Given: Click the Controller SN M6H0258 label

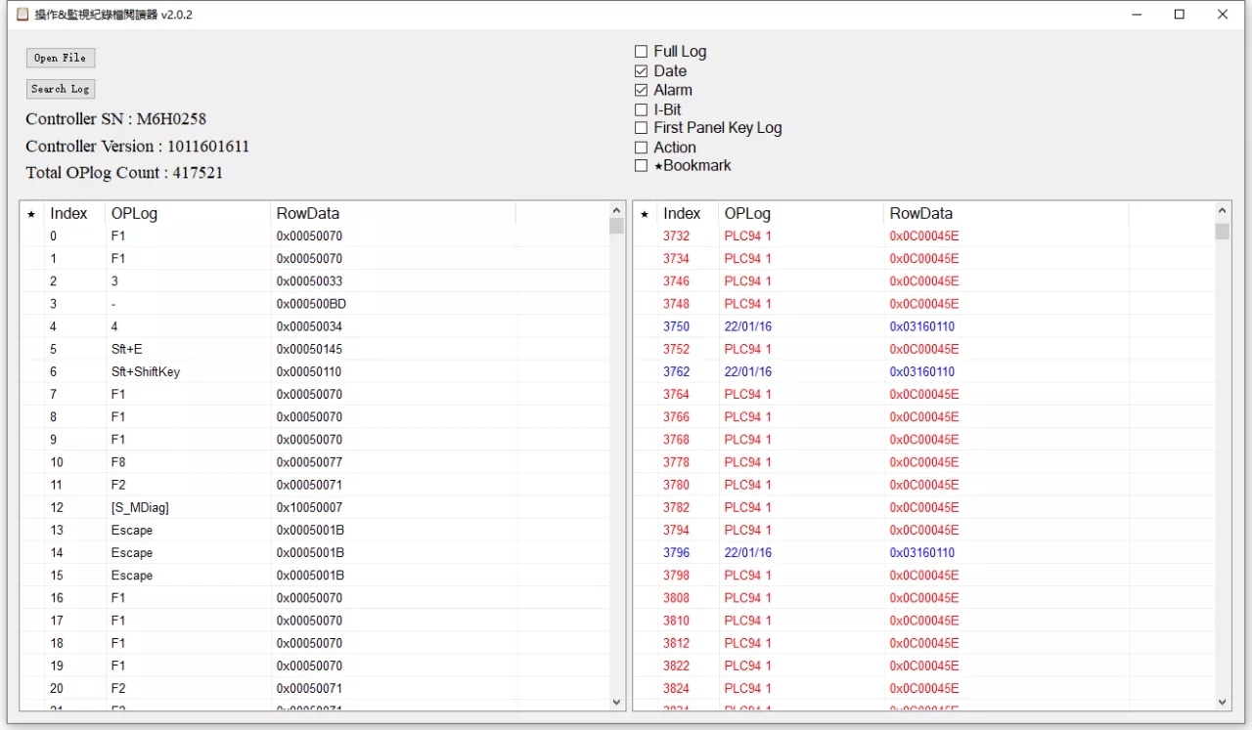Looking at the screenshot, I should [x=115, y=119].
